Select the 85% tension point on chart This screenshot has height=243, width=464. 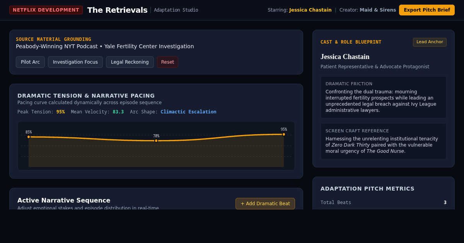click(x=29, y=137)
